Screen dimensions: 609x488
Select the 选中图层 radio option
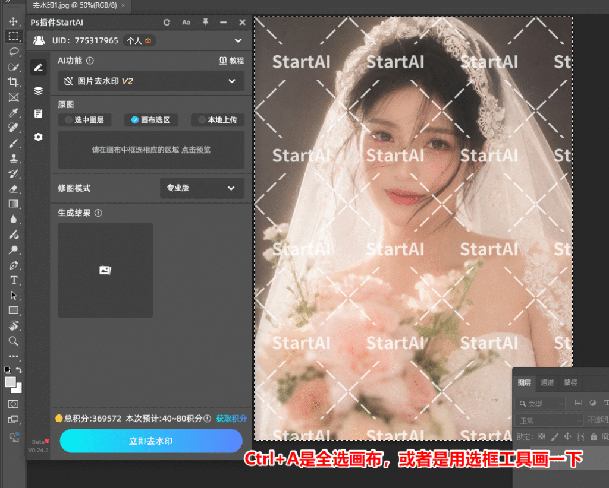(x=84, y=120)
